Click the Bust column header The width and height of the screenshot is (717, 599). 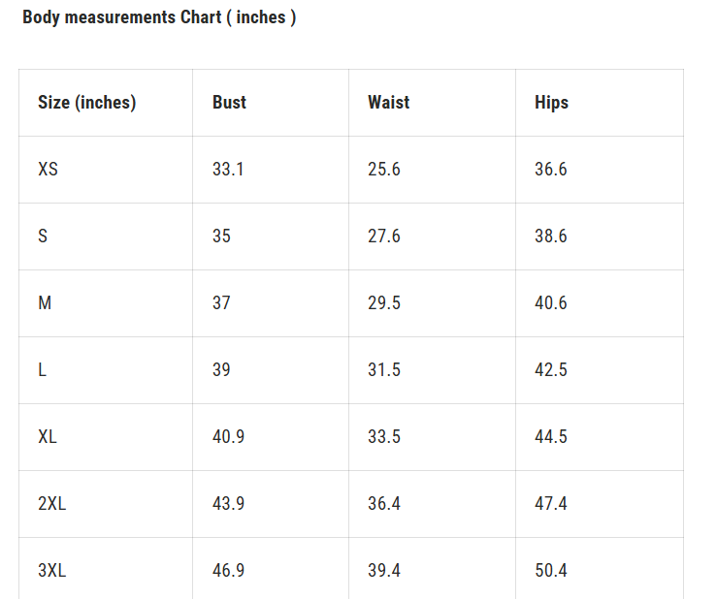[x=229, y=102]
